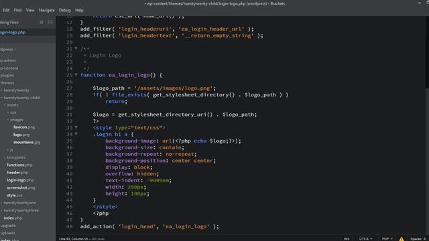The height and width of the screenshot is (241, 429).
Task: Click the no-repeat value on line 37
Action: (180, 154)
